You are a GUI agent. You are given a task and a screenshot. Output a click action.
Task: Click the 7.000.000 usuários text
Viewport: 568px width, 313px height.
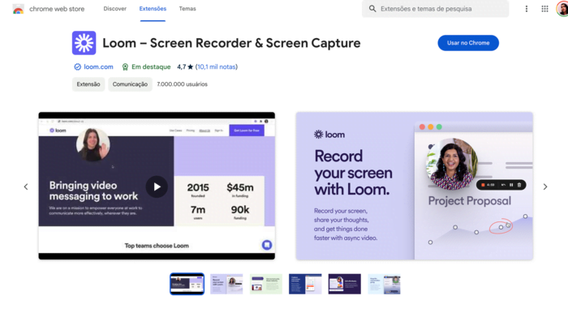pyautogui.click(x=183, y=84)
